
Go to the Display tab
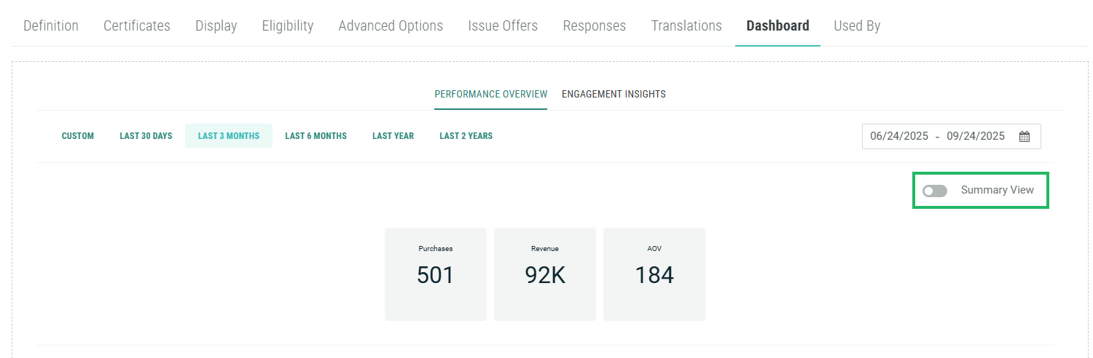pyautogui.click(x=216, y=25)
